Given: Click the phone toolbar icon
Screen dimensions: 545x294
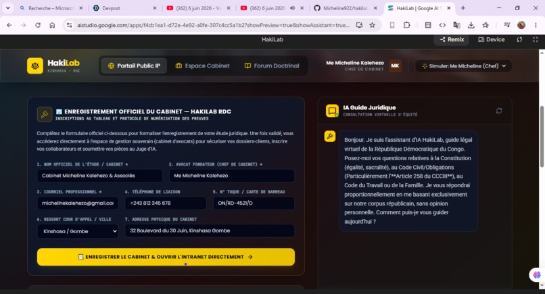Looking at the screenshot, I should (x=392, y=25).
